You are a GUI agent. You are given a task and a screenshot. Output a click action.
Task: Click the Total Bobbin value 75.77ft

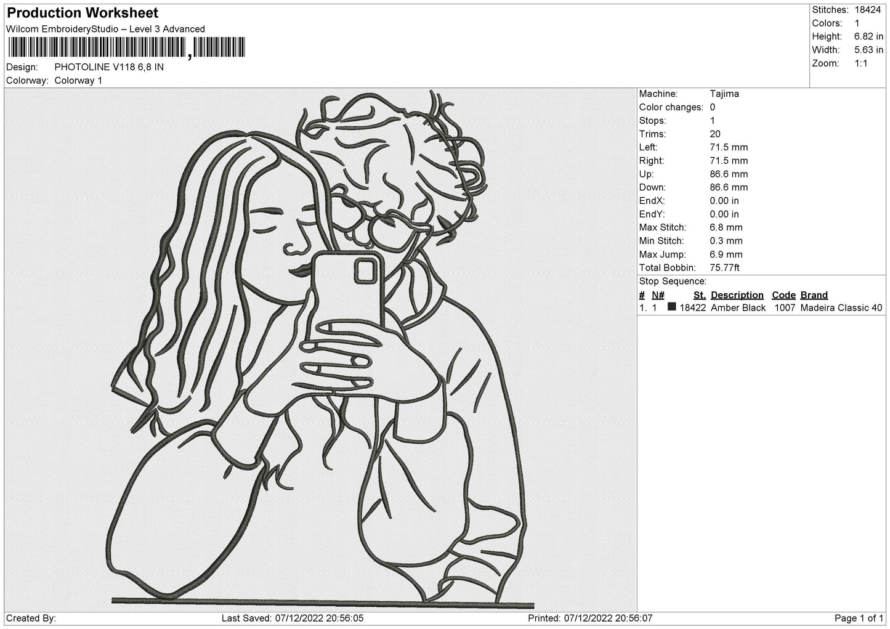[x=725, y=268]
